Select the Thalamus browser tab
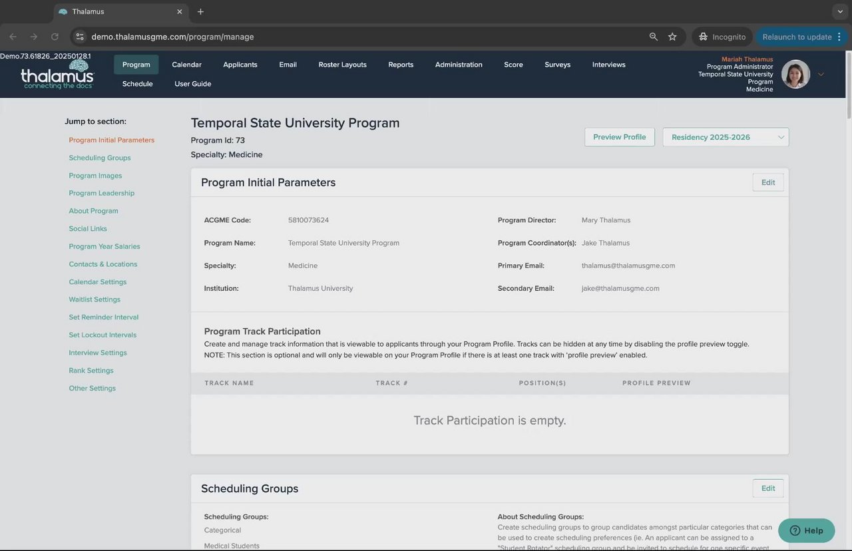The width and height of the screenshot is (852, 551). (x=120, y=11)
